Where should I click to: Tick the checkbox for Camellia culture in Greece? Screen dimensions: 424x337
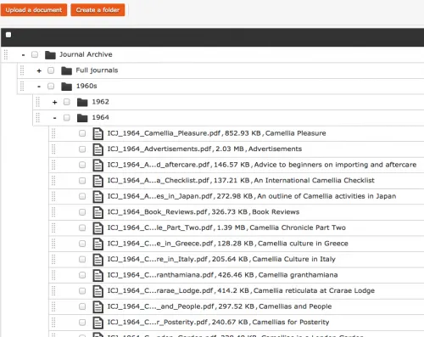tap(82, 244)
